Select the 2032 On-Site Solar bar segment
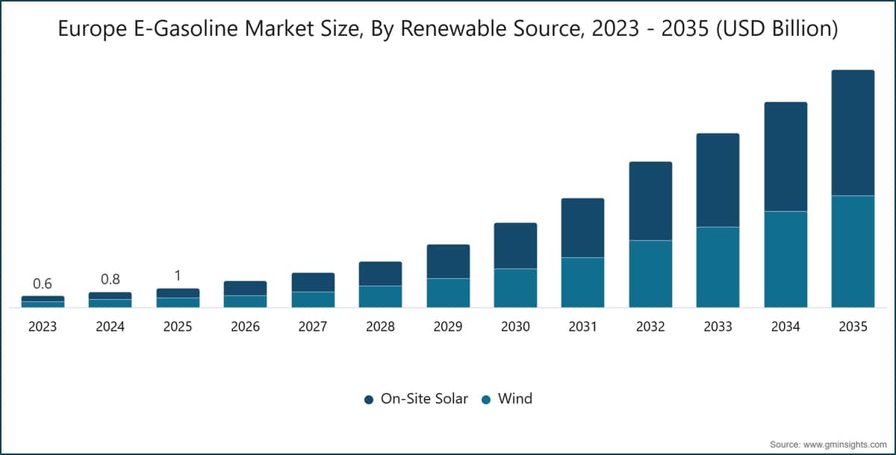Viewport: 896px width, 455px height. [650, 201]
